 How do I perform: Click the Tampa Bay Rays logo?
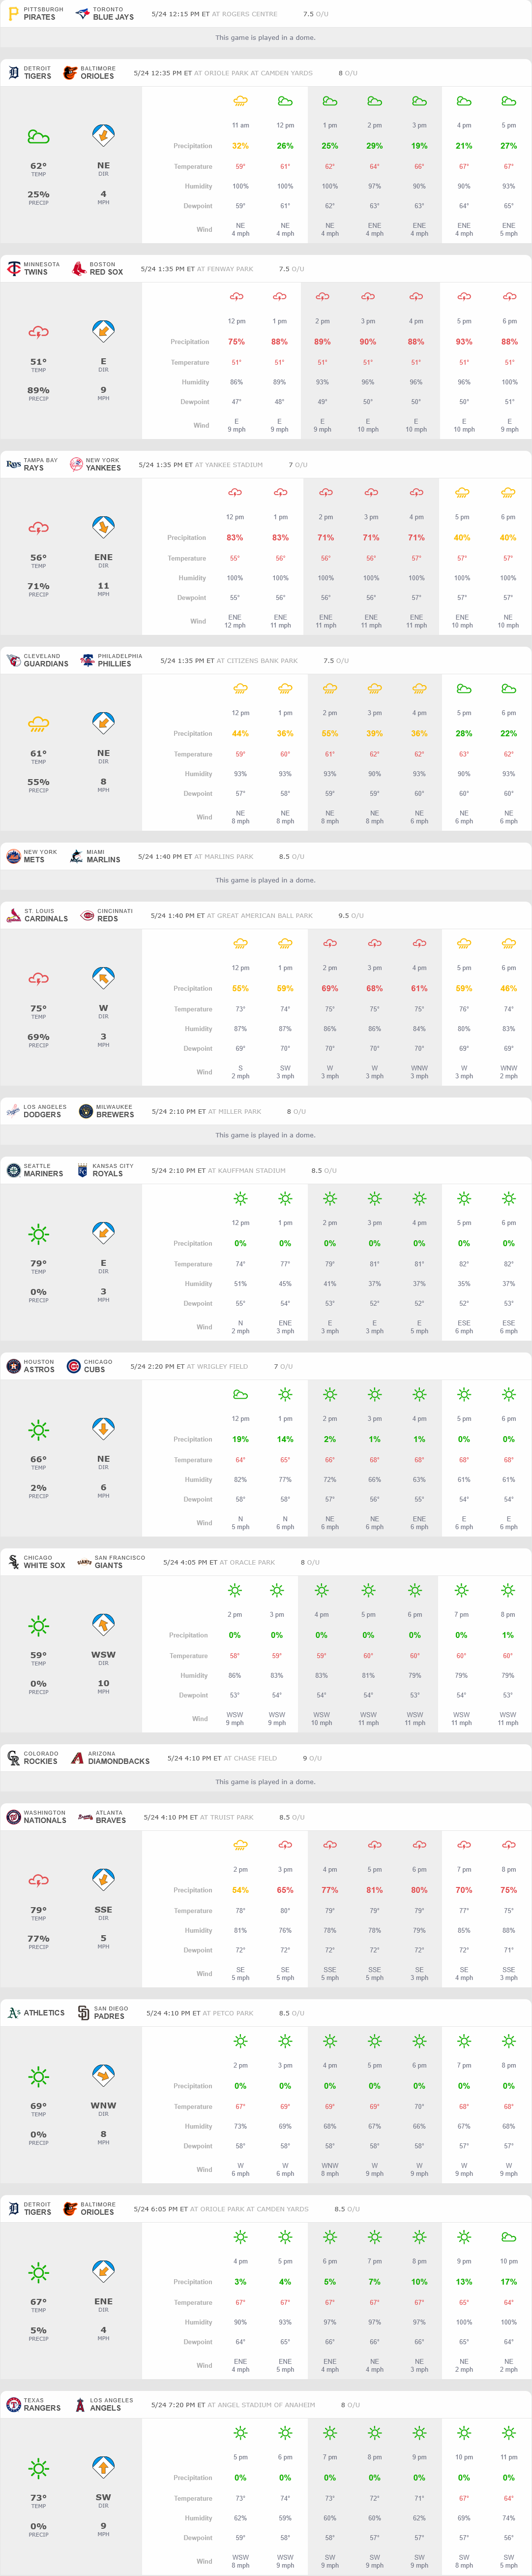tap(13, 465)
